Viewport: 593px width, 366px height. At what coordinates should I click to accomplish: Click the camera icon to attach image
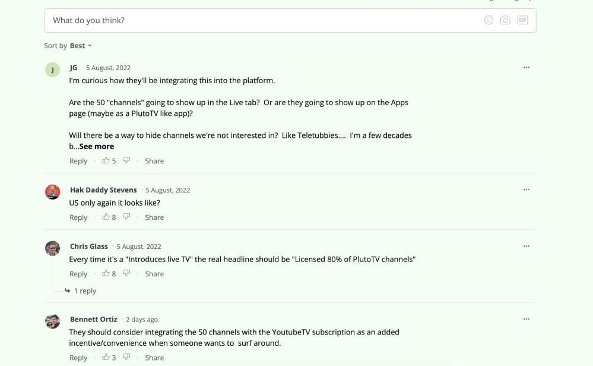tap(505, 20)
